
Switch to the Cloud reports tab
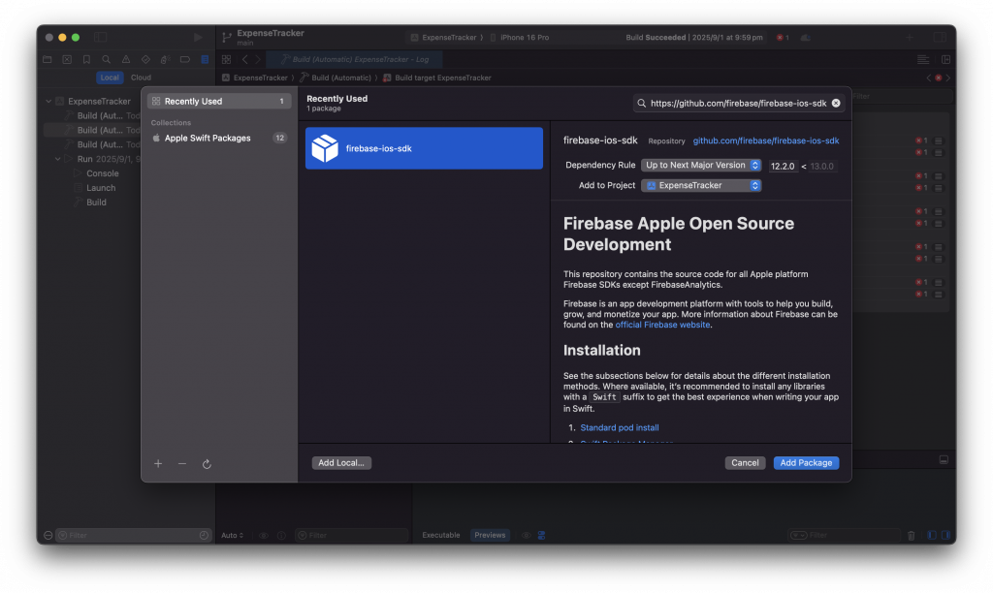[141, 78]
